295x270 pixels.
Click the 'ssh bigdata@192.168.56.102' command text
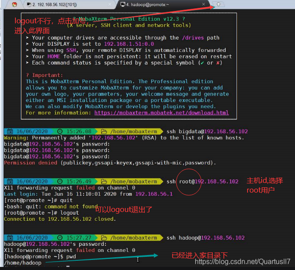[207, 131]
